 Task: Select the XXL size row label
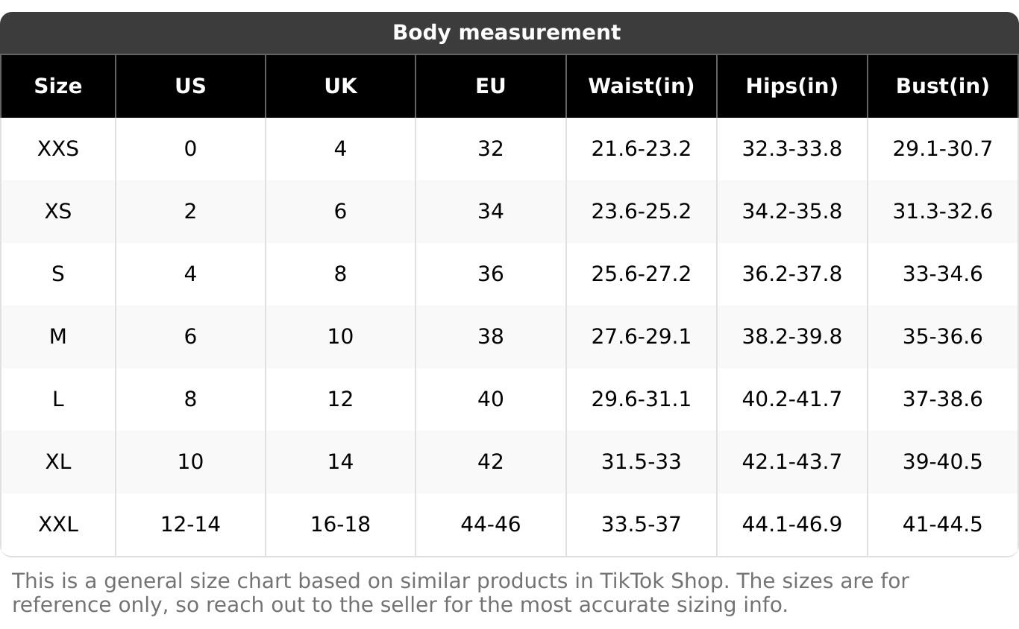(58, 525)
